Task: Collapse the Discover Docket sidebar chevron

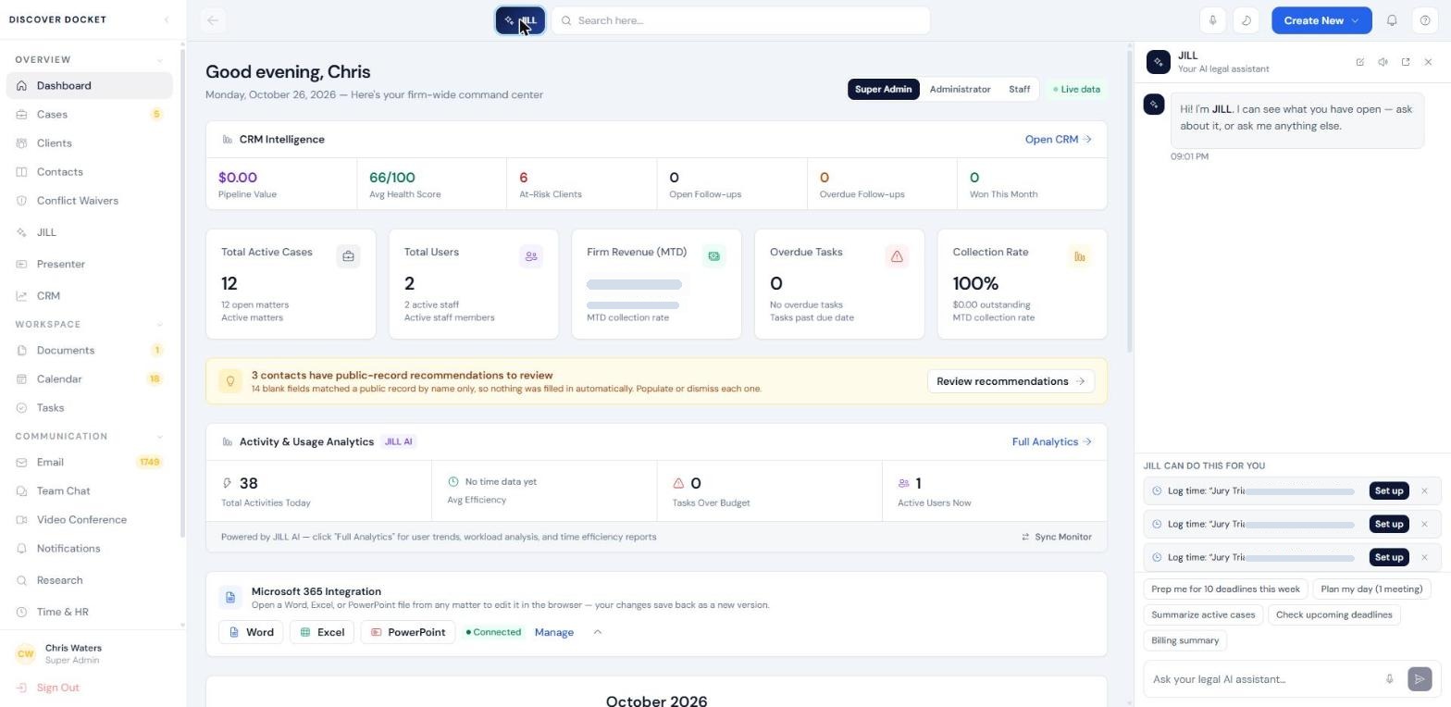Action: click(x=167, y=19)
